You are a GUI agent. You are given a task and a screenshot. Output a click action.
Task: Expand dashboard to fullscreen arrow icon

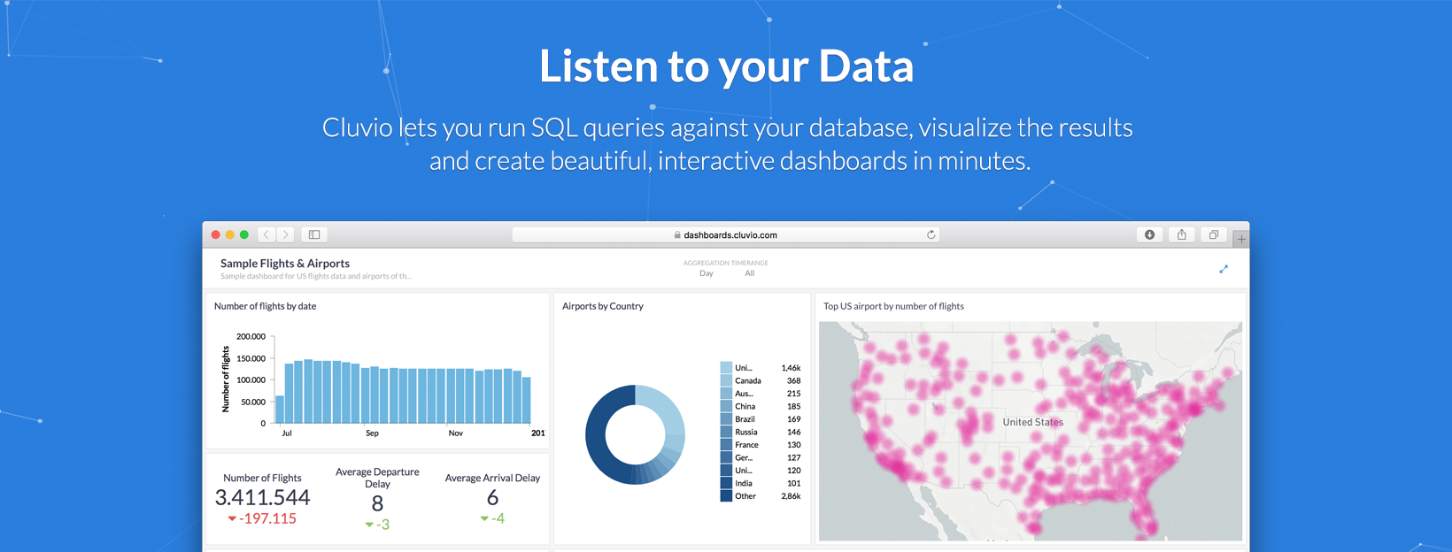[1224, 269]
